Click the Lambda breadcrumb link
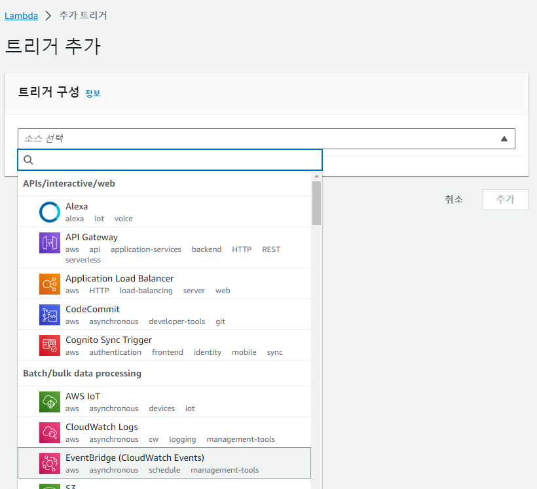Viewport: 537px width, 489px height. (x=21, y=16)
